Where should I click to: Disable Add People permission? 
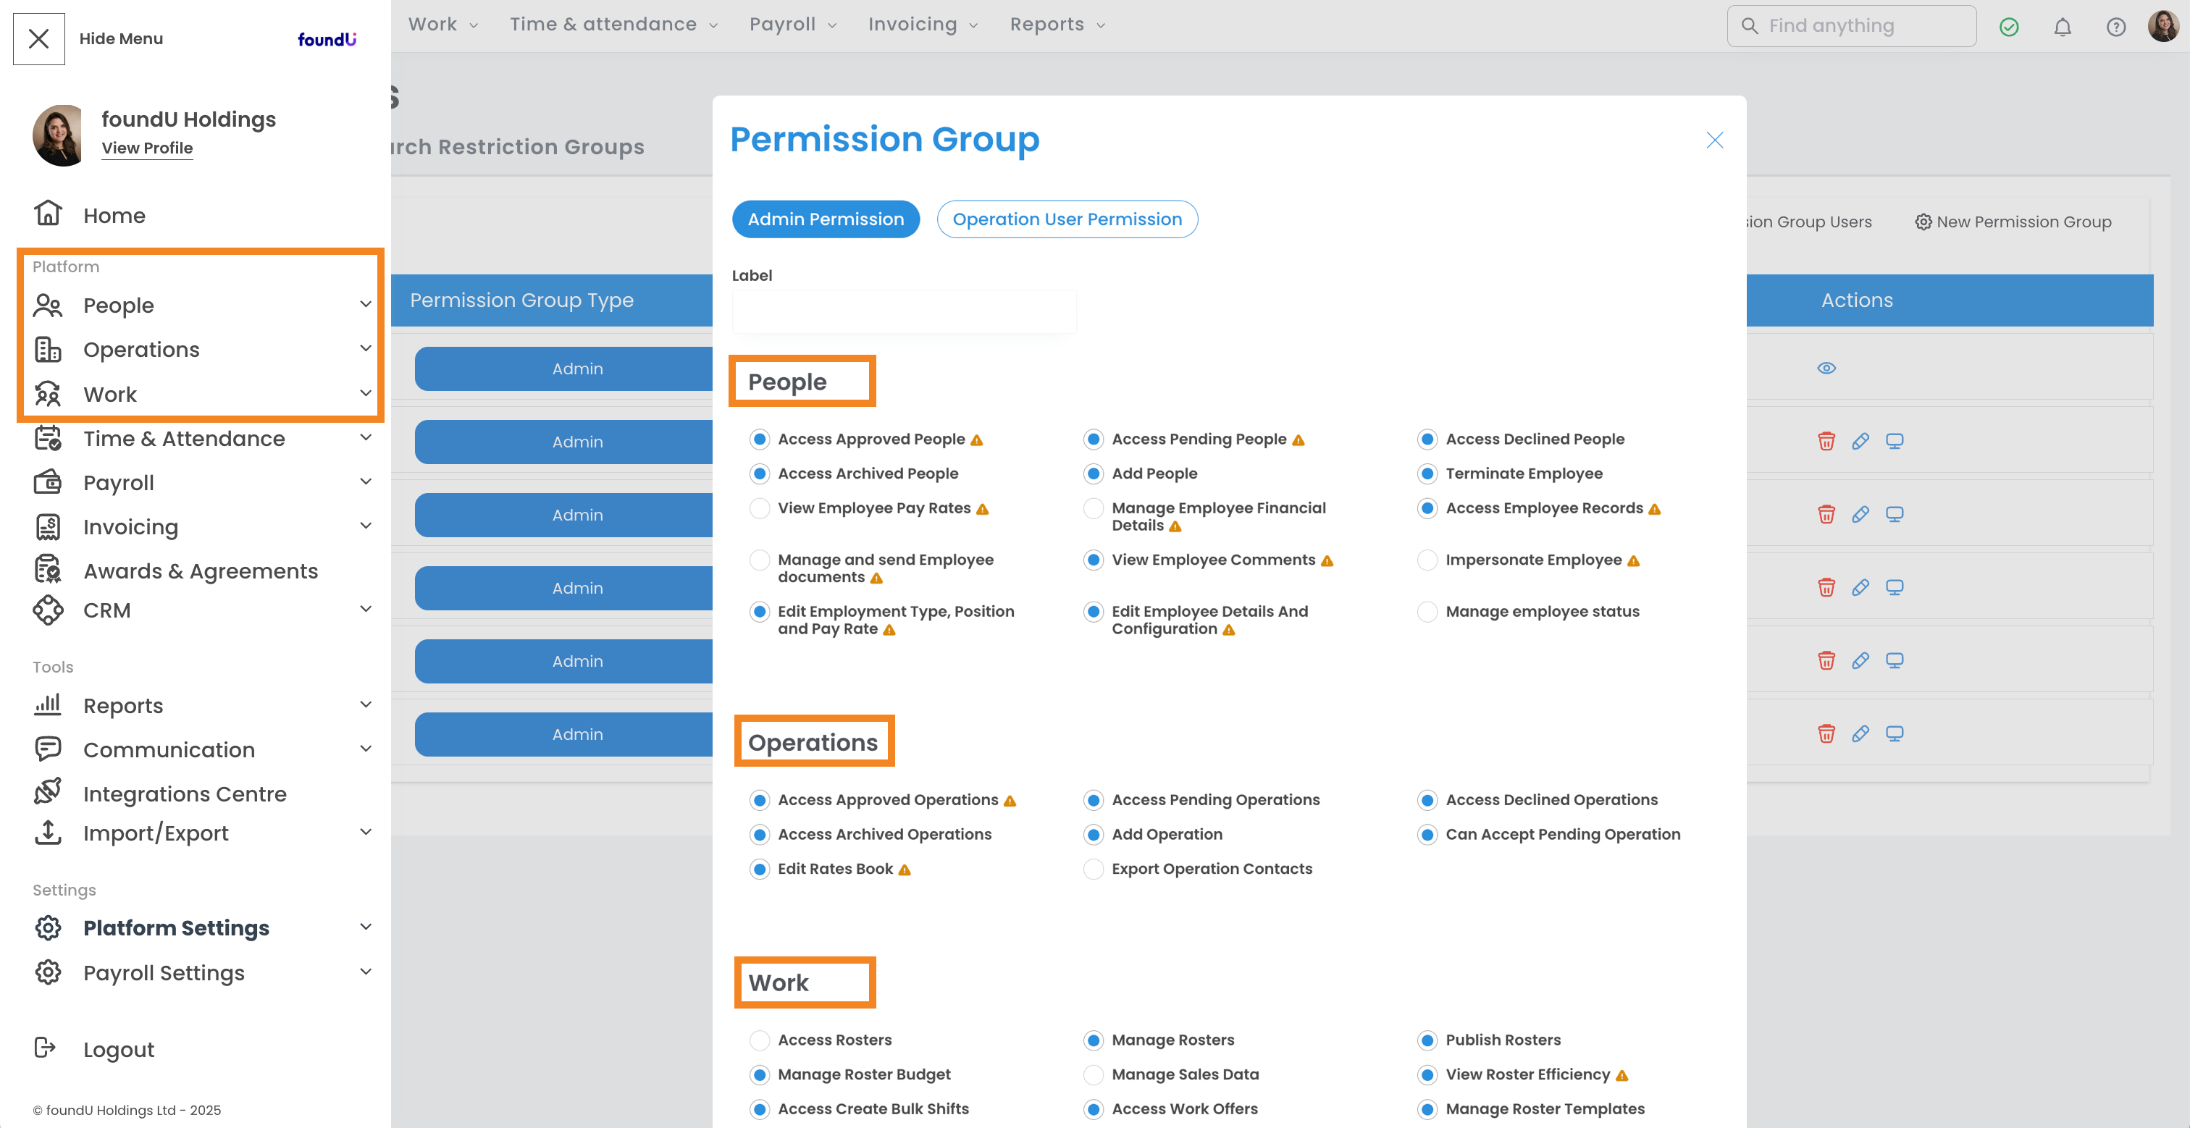1094,473
